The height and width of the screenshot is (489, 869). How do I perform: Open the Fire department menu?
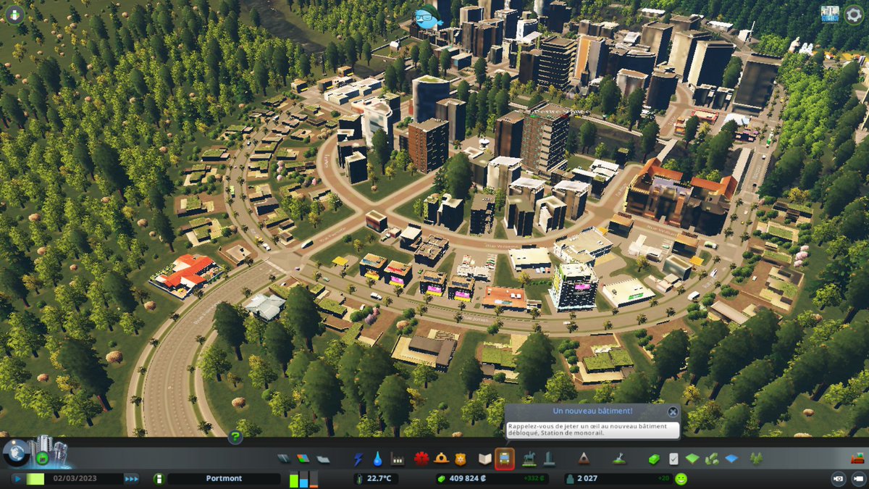point(441,459)
